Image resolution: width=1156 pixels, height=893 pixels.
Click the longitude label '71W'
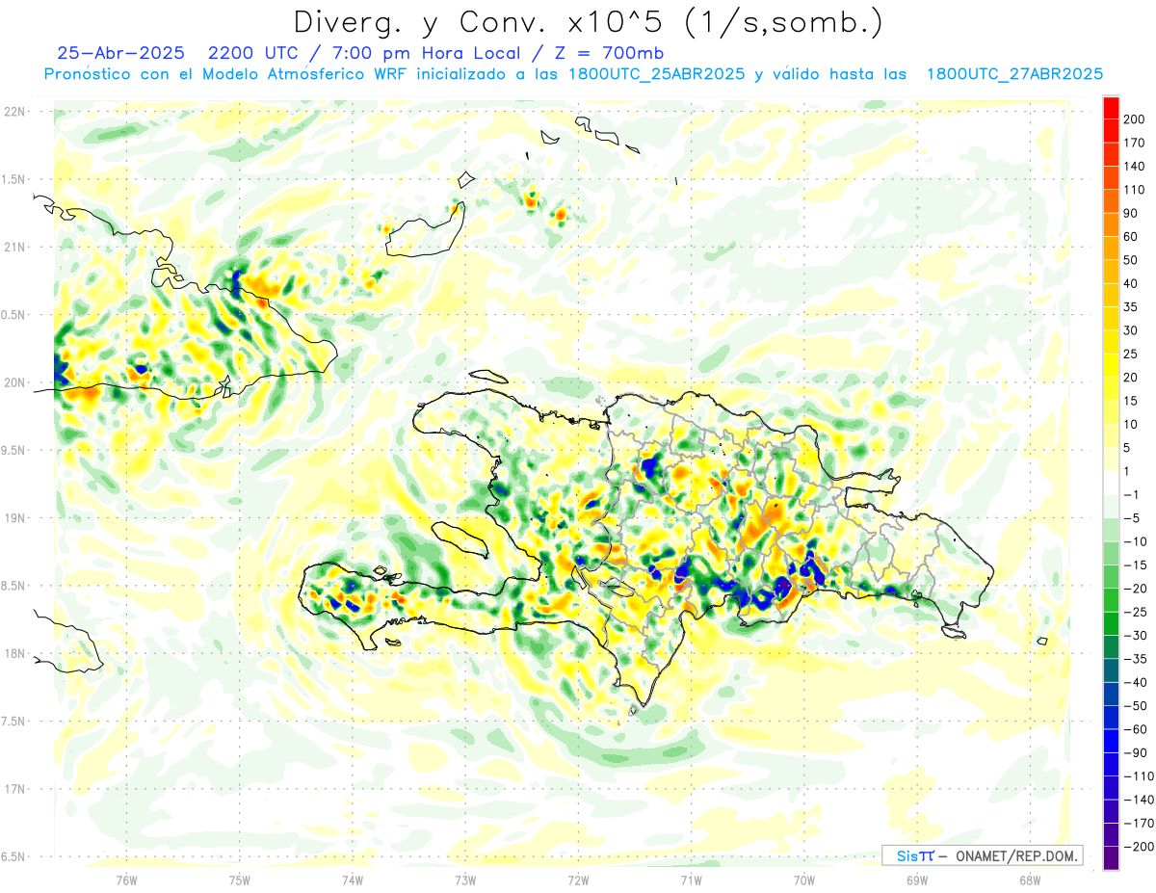pyautogui.click(x=691, y=880)
